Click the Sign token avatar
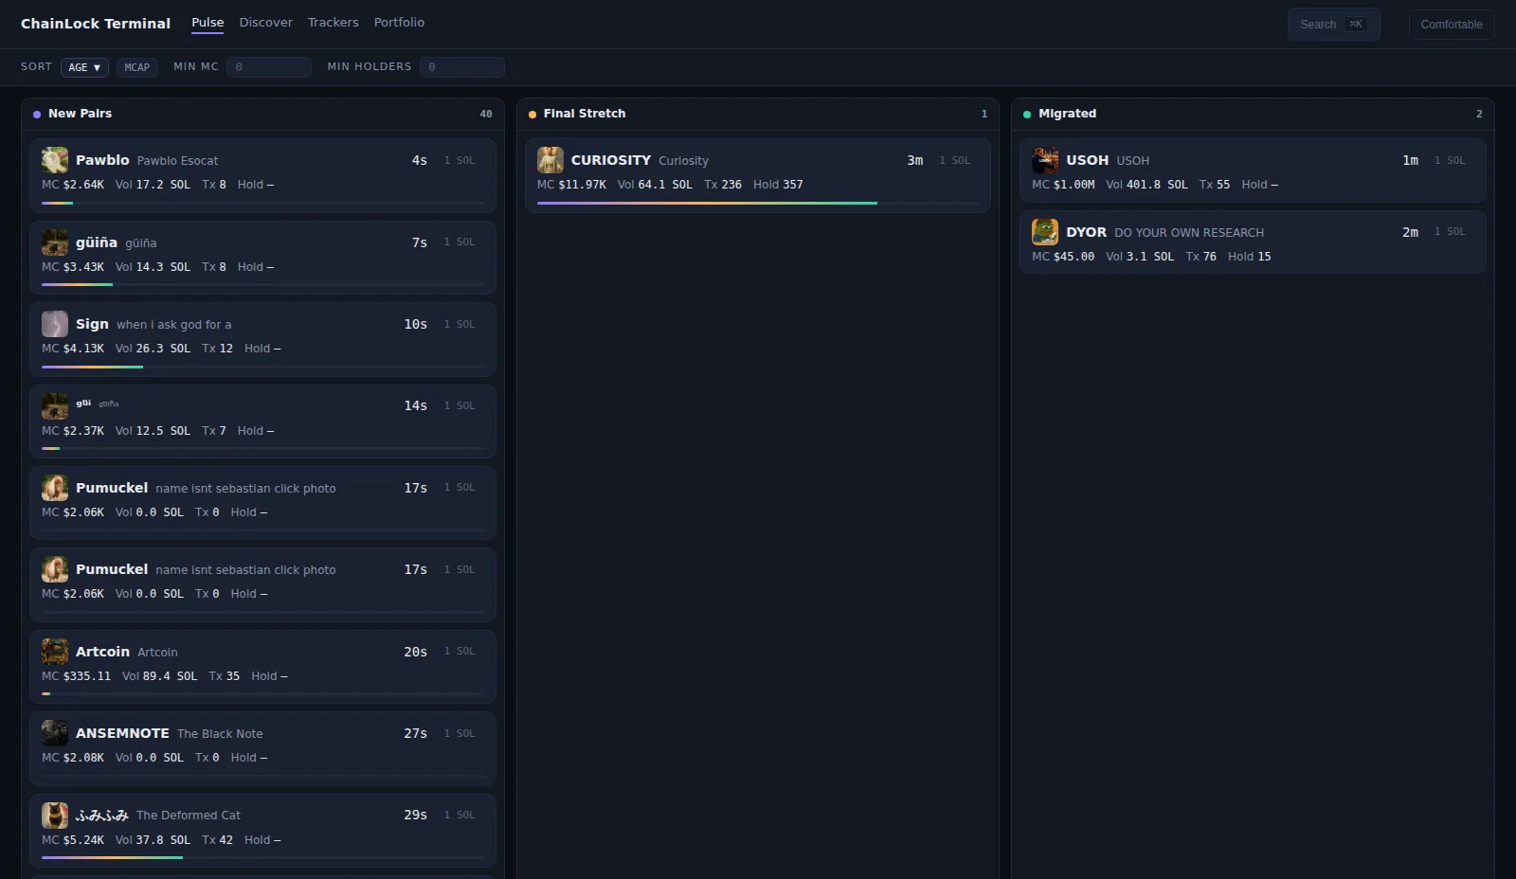 coord(55,324)
